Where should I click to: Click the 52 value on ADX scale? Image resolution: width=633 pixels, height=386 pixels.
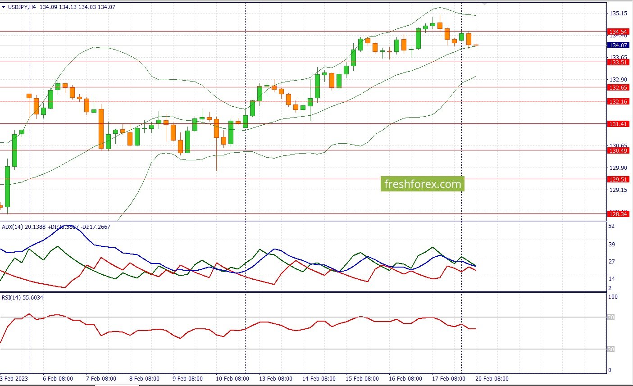pos(611,226)
